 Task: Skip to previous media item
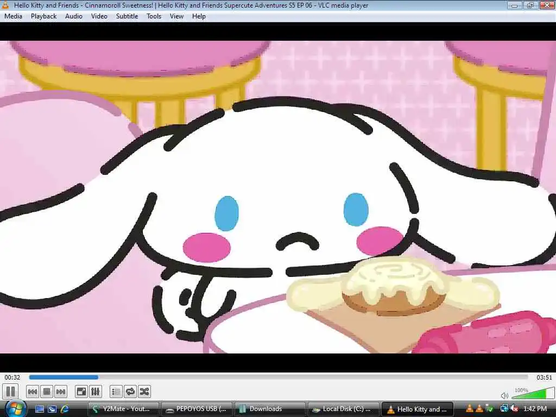pos(33,392)
